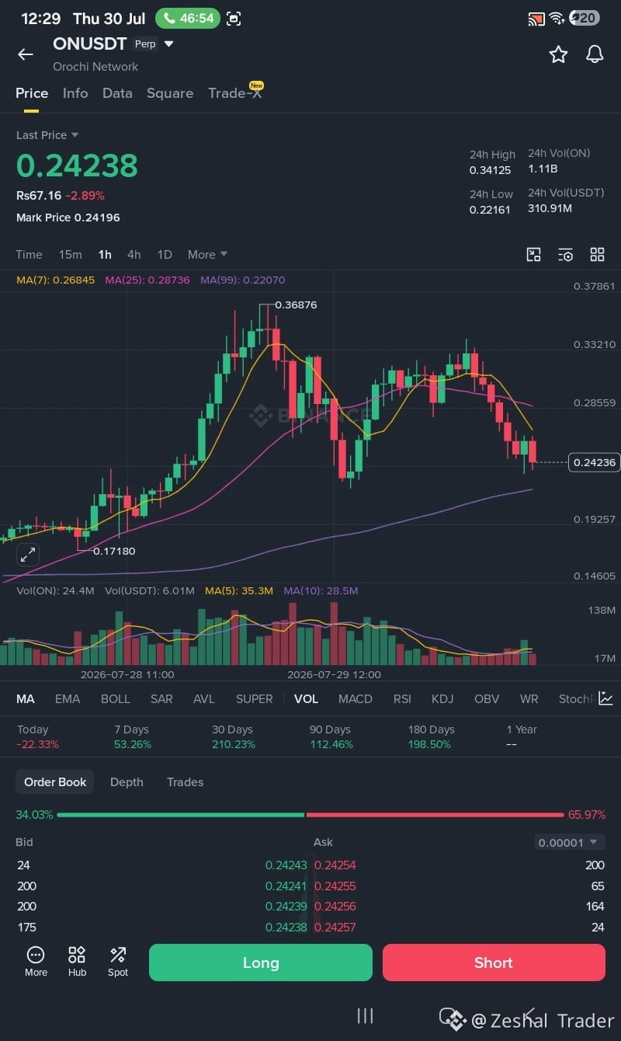Tap Android recent apps navigation button
Viewport: 621px width, 1041px height.
click(x=365, y=1015)
